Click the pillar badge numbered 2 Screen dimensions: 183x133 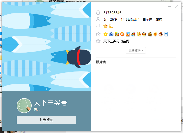click(117, 34)
